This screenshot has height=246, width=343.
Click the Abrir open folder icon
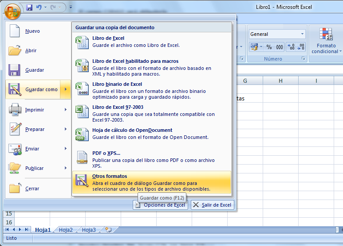pyautogui.click(x=15, y=50)
